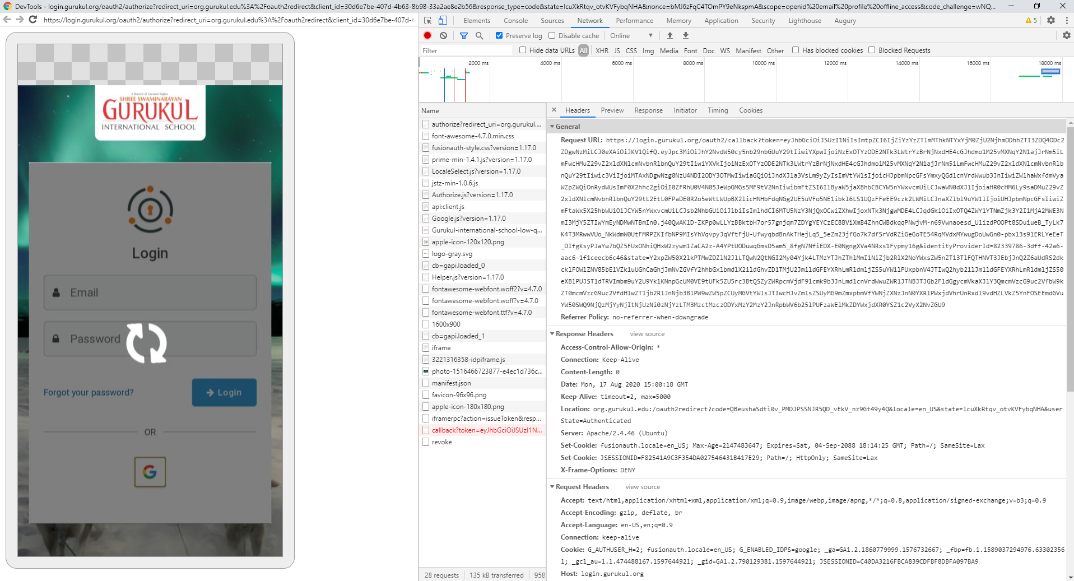Toggle the network filter funnel icon
The width and height of the screenshot is (1074, 581).
tap(463, 35)
